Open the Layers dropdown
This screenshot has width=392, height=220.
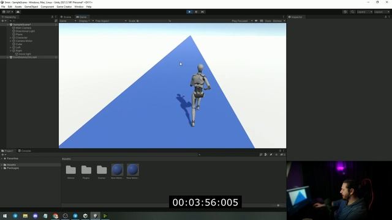pos(364,12)
